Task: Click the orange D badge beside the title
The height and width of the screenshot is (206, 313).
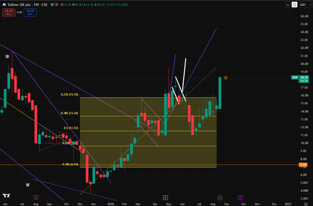Action: [57, 5]
